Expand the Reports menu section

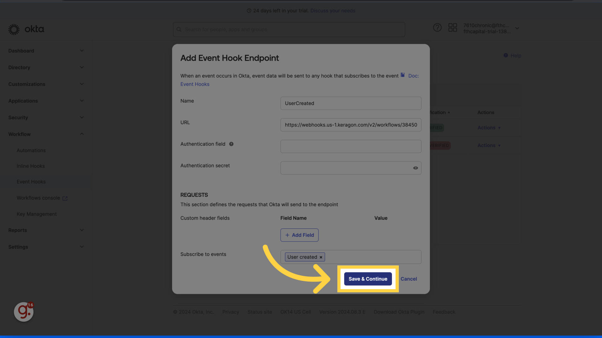(46, 230)
